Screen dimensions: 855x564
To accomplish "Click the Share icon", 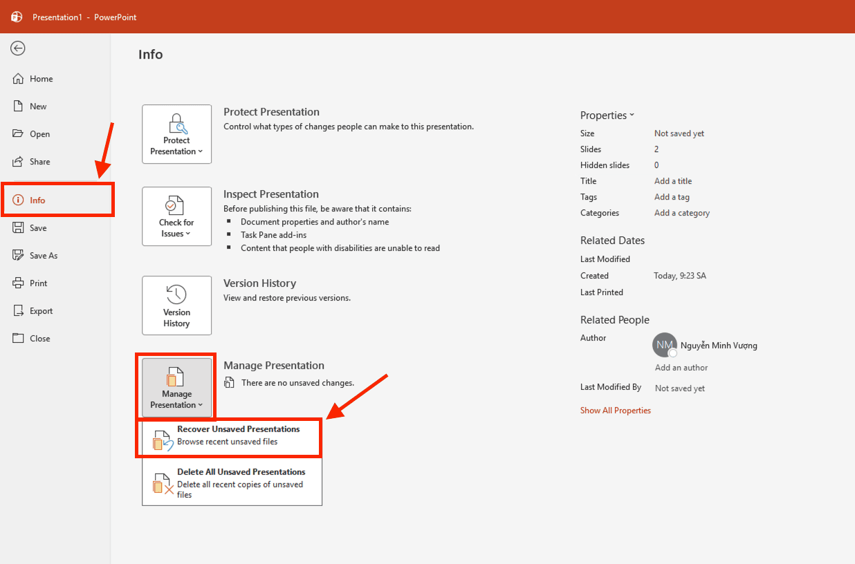I will click(x=18, y=162).
